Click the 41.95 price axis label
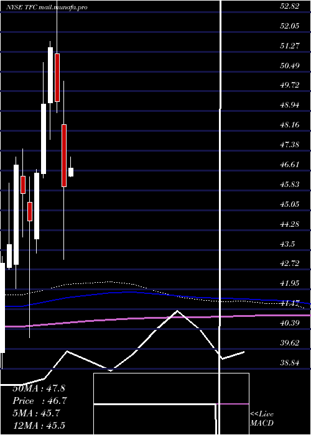Image resolution: width=311 pixels, height=435 pixels. [290, 283]
